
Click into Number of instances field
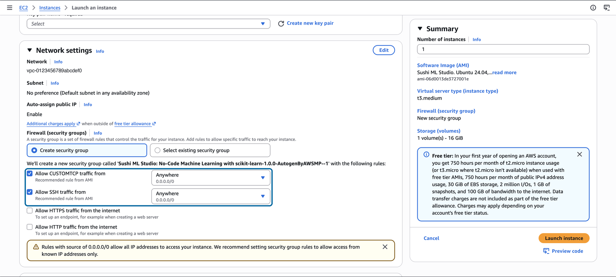tap(503, 49)
